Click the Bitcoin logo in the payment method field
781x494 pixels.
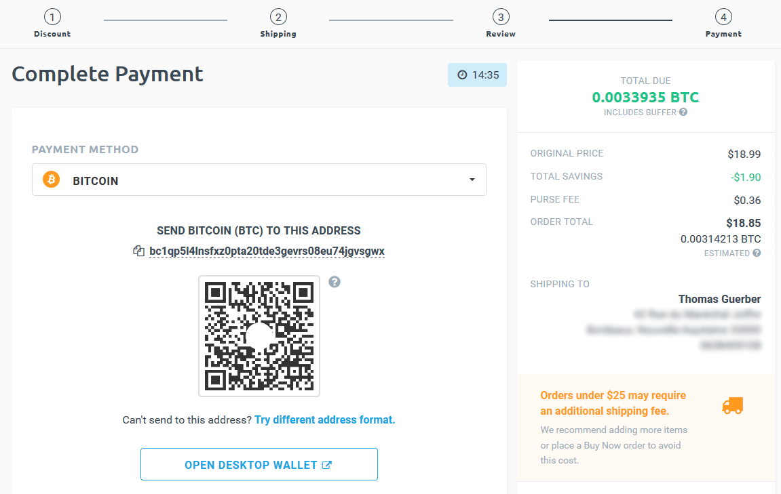tap(51, 180)
